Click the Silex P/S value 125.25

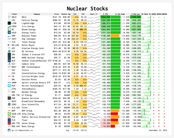[75, 108]
